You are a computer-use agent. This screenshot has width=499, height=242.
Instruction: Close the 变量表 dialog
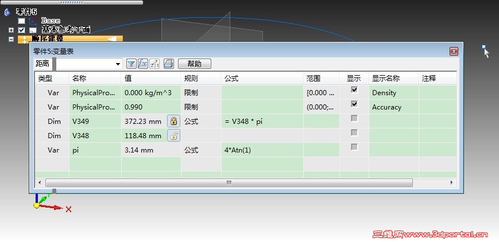tap(454, 51)
